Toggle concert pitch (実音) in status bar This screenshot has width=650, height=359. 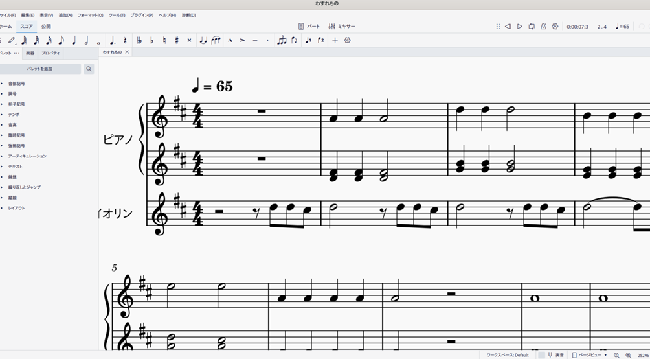point(555,355)
